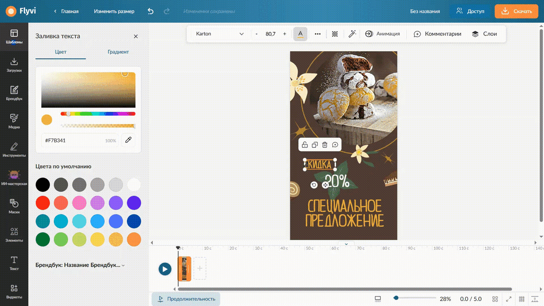
Task: Toggle fullscreen expand icon
Action: (x=509, y=299)
